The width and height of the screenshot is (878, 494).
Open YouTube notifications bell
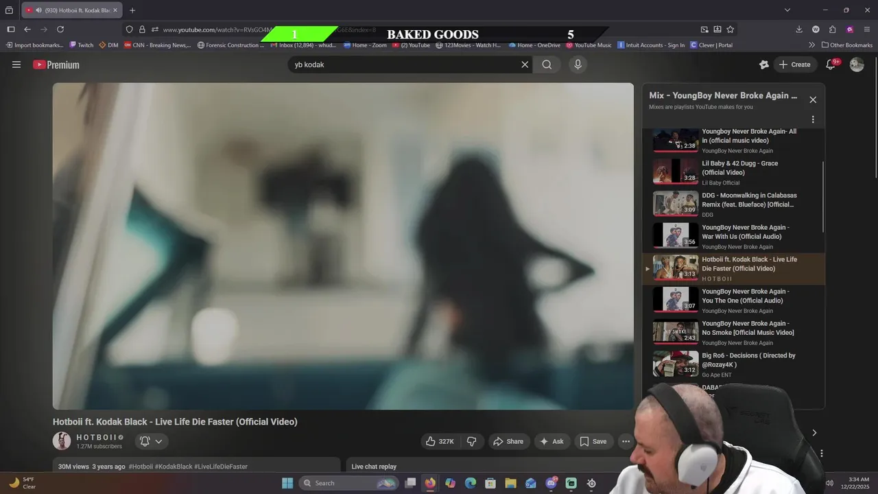(831, 64)
